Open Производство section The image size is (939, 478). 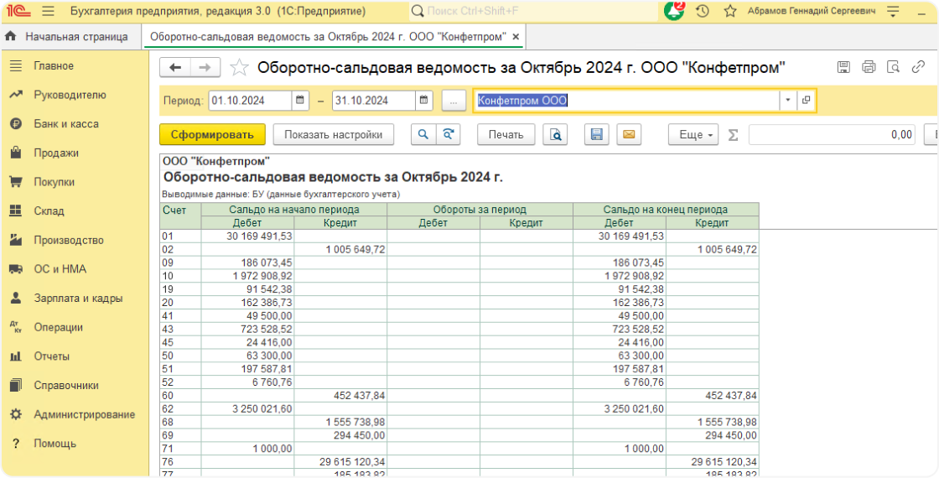tap(75, 240)
